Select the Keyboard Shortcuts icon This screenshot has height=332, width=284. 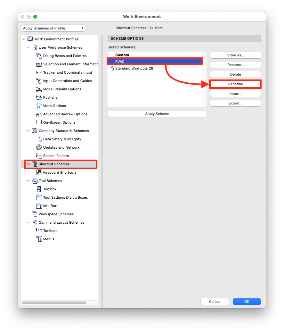(x=39, y=172)
